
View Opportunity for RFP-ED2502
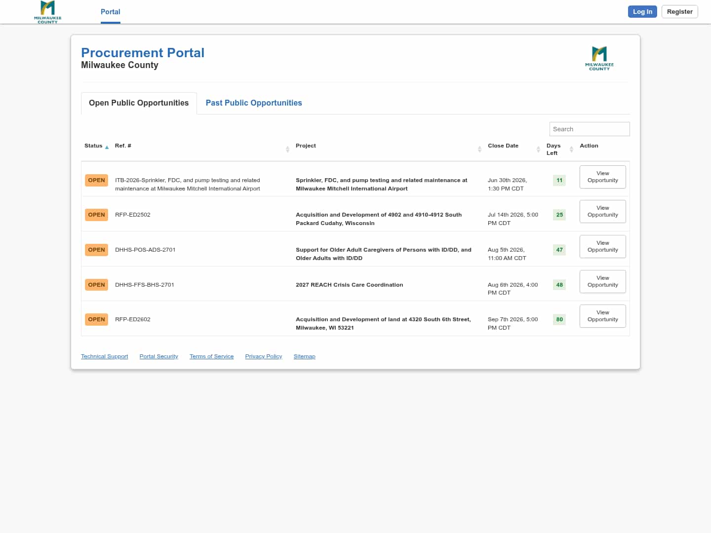[x=603, y=211]
